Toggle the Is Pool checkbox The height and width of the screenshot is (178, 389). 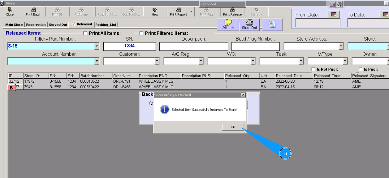(x=360, y=69)
